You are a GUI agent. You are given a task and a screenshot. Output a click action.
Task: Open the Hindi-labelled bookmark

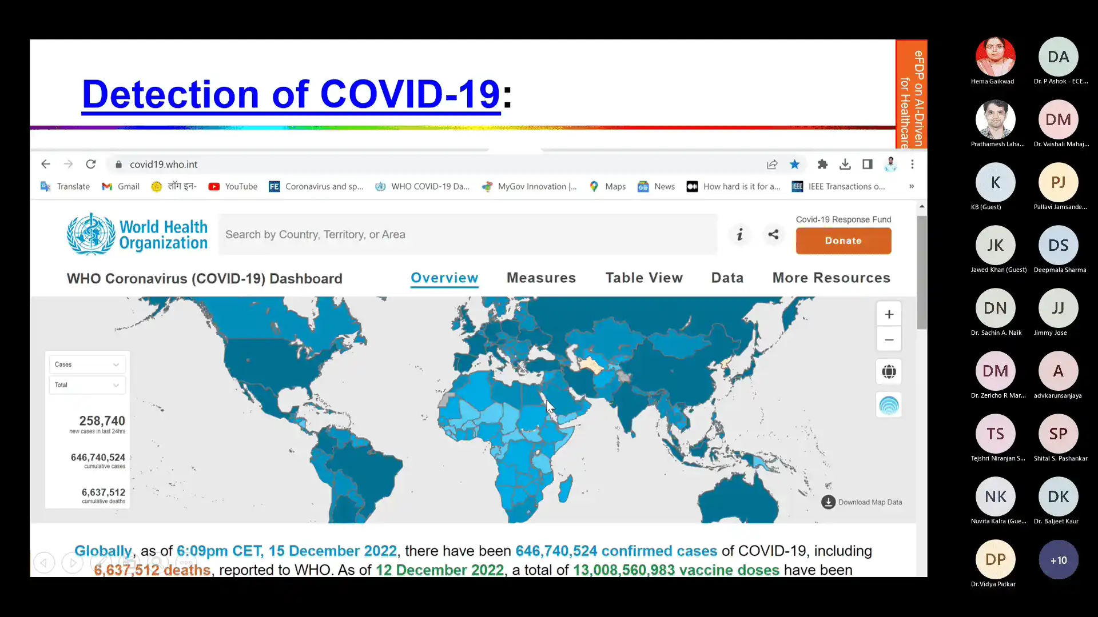click(174, 186)
